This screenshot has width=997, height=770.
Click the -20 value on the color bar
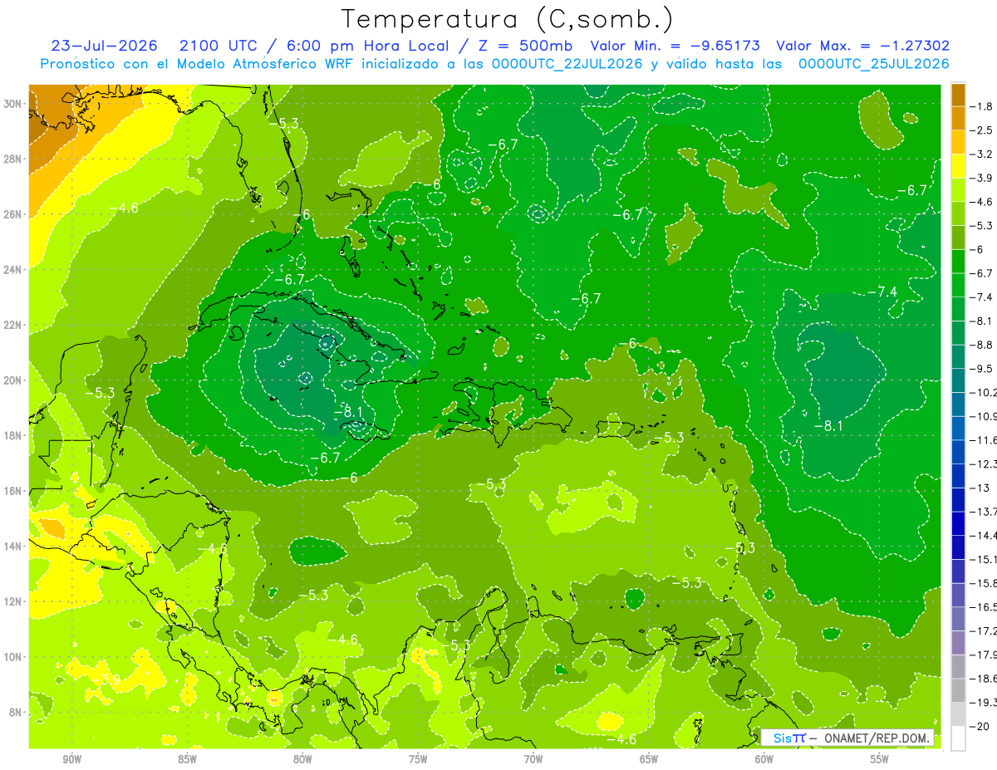(x=980, y=726)
